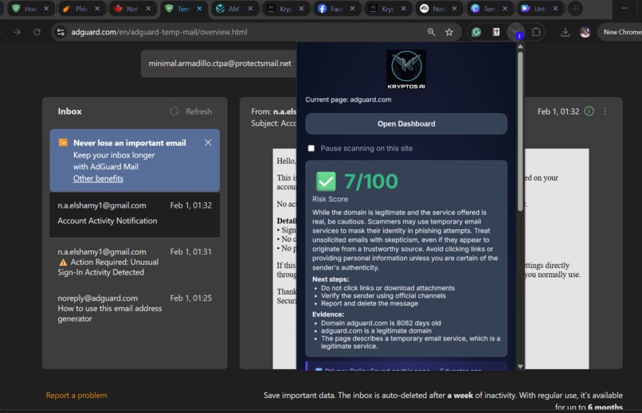
Task: Switch to the Not tab with maple leaf
Action: [x=132, y=9]
